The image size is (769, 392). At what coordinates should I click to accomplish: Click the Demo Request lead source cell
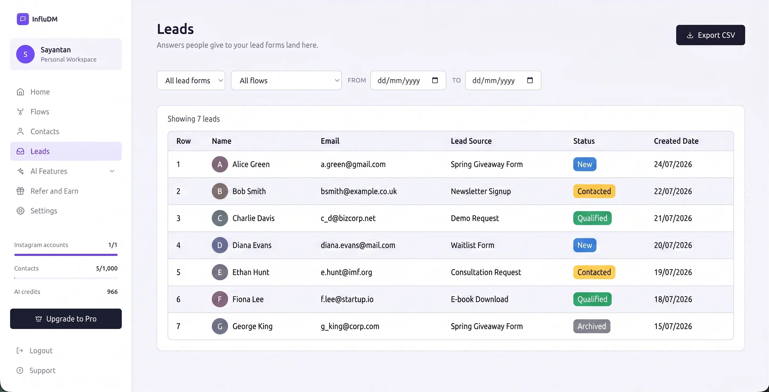point(475,218)
